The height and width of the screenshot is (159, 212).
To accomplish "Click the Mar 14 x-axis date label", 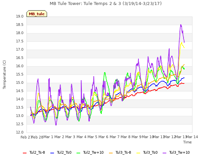I will (192, 137).
